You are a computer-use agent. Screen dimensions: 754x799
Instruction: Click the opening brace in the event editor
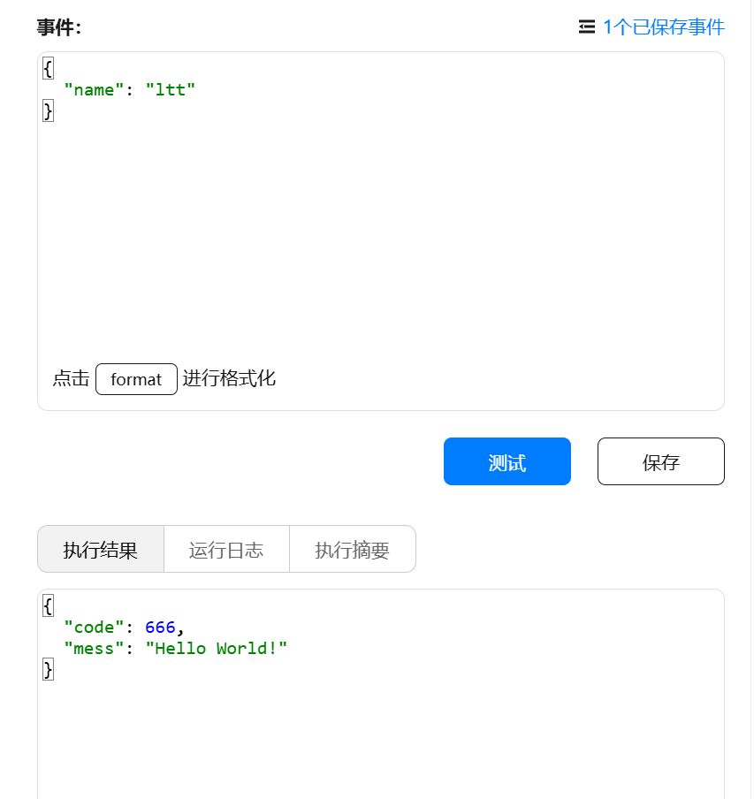click(x=48, y=68)
